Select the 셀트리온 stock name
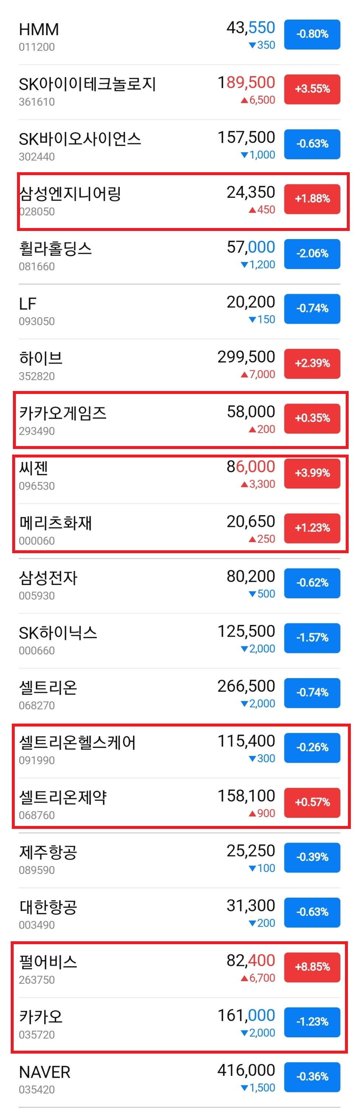 (48, 687)
